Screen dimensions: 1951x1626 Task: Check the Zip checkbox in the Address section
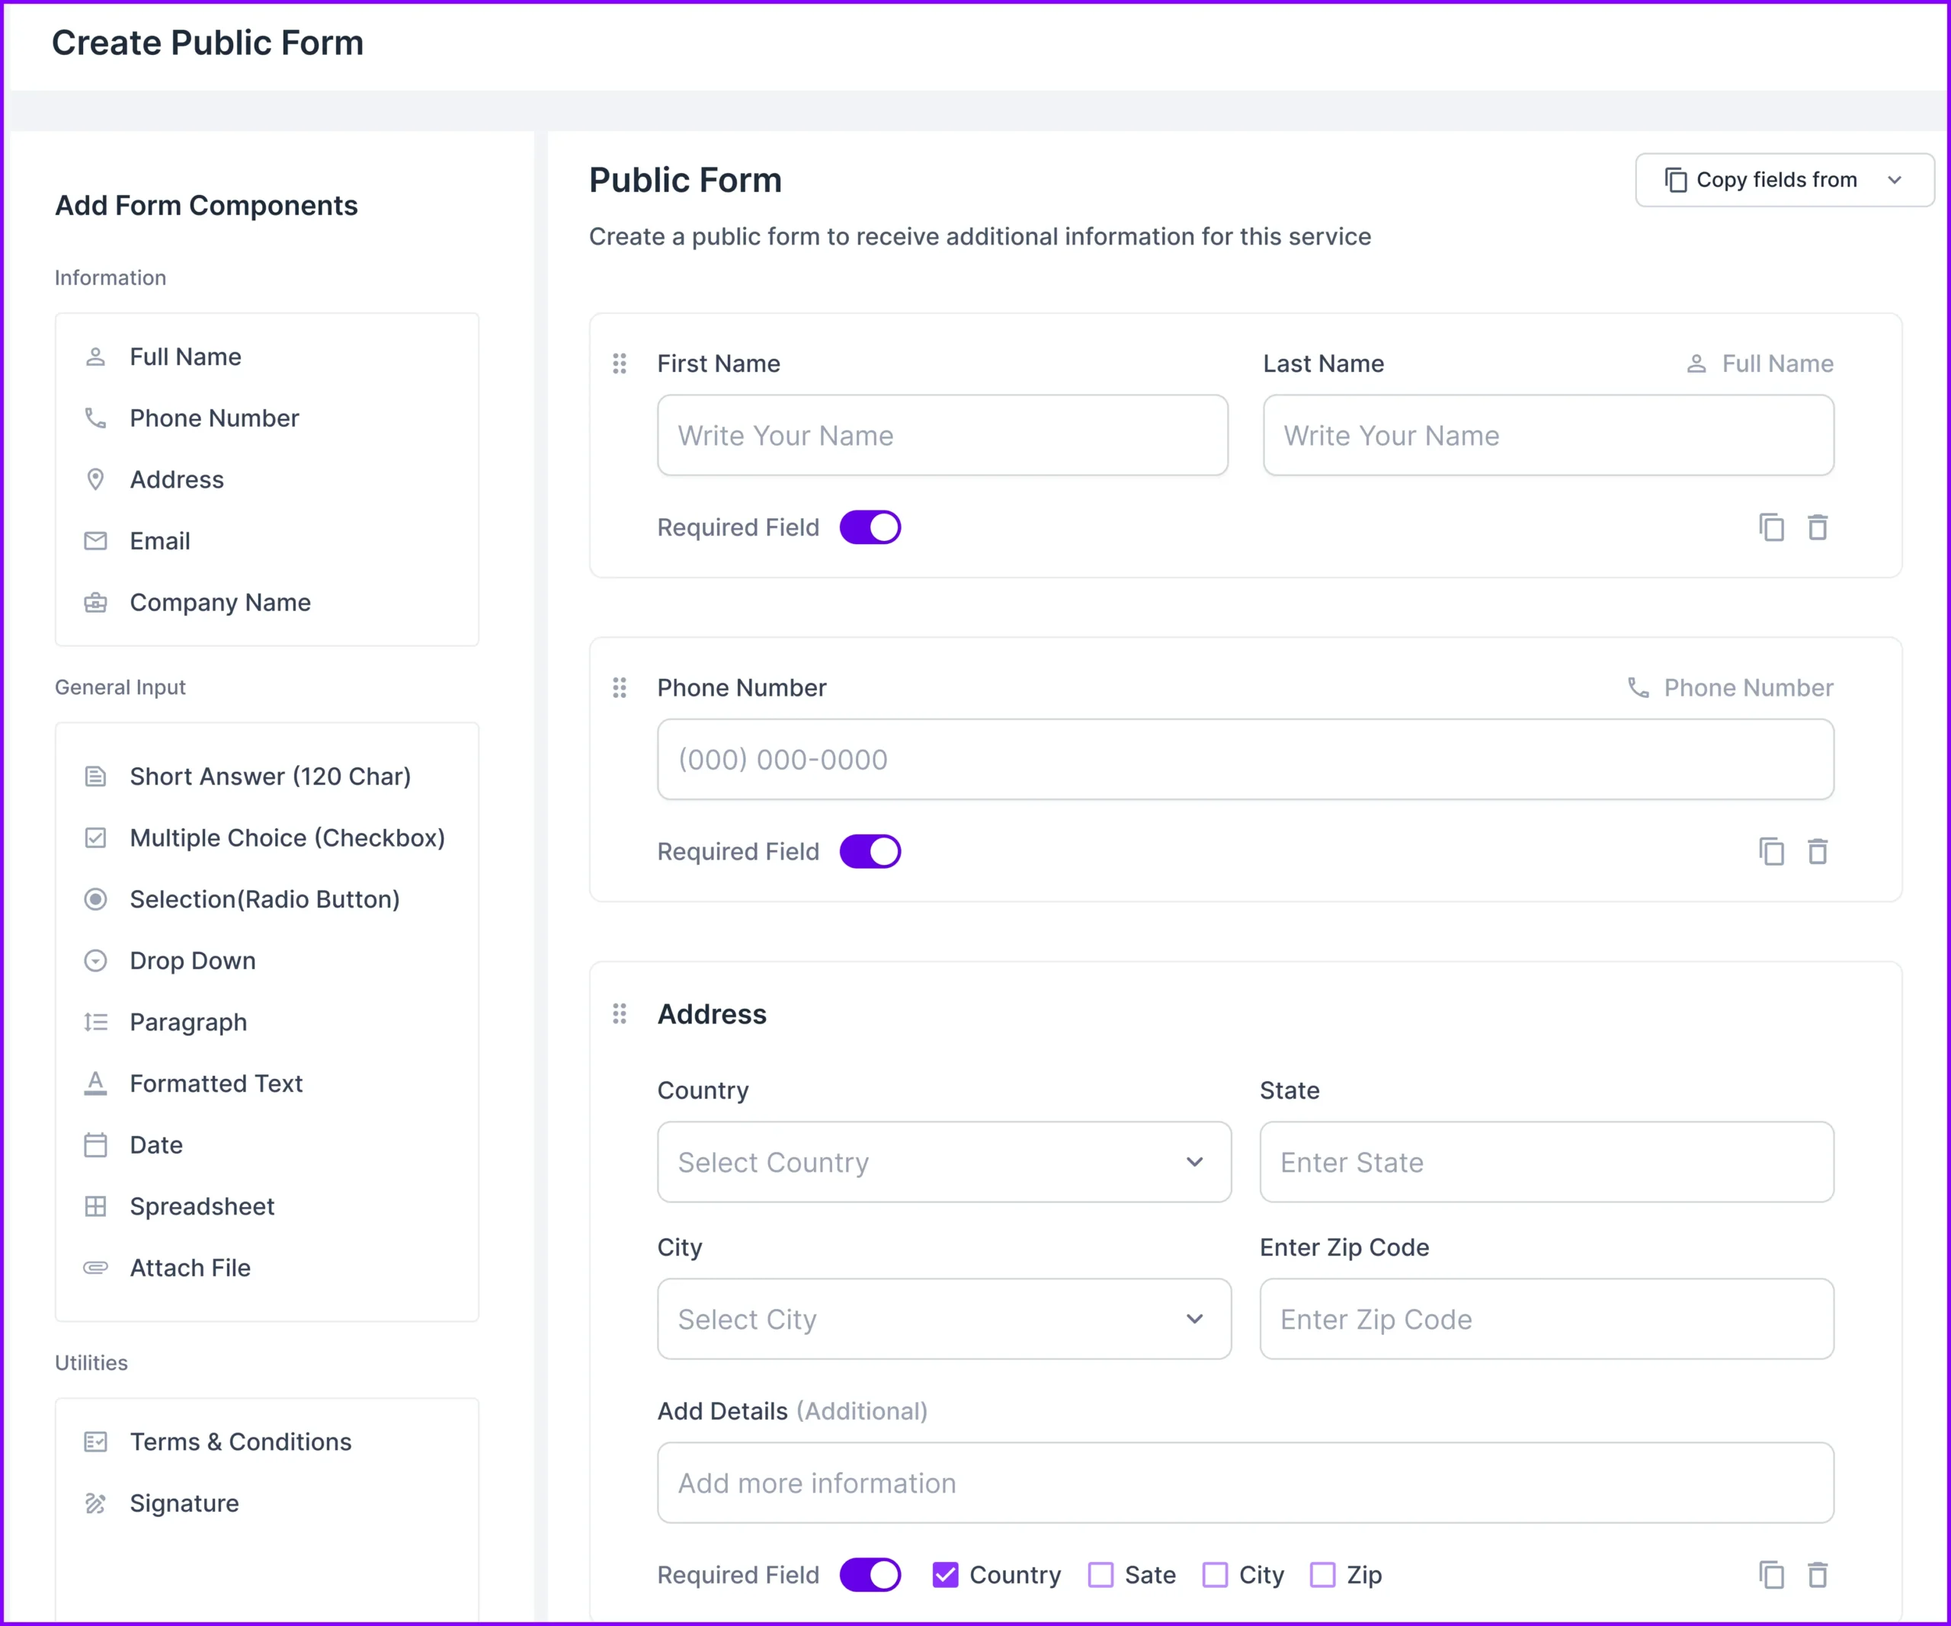coord(1322,1575)
